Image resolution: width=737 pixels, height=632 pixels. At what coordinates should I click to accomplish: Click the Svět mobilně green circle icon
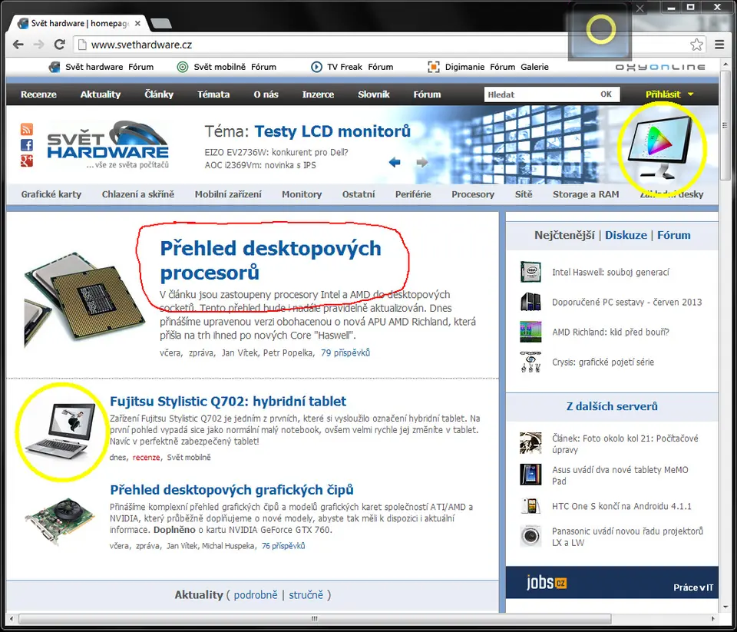[x=183, y=67]
